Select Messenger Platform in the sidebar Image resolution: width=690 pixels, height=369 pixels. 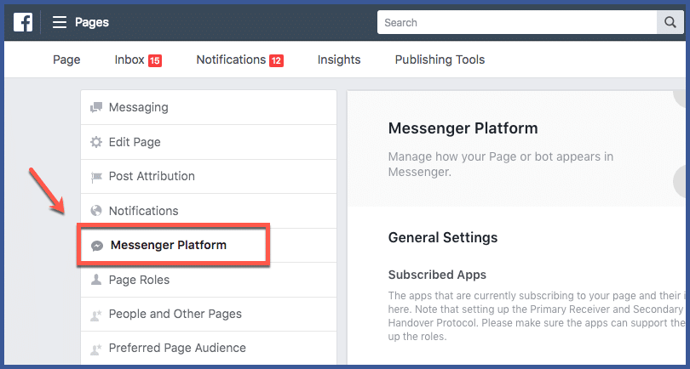point(169,245)
